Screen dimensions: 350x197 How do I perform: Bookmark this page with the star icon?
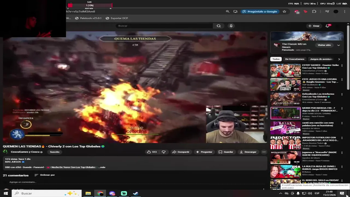[x=284, y=11]
